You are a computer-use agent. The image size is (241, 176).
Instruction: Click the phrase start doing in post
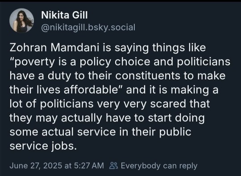click(176, 118)
